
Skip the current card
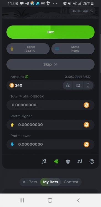coord(50,64)
